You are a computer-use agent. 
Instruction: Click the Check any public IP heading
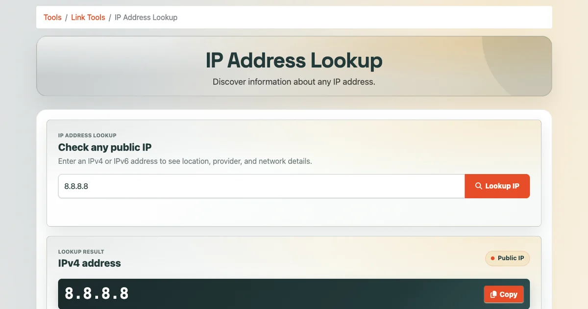[x=105, y=147]
